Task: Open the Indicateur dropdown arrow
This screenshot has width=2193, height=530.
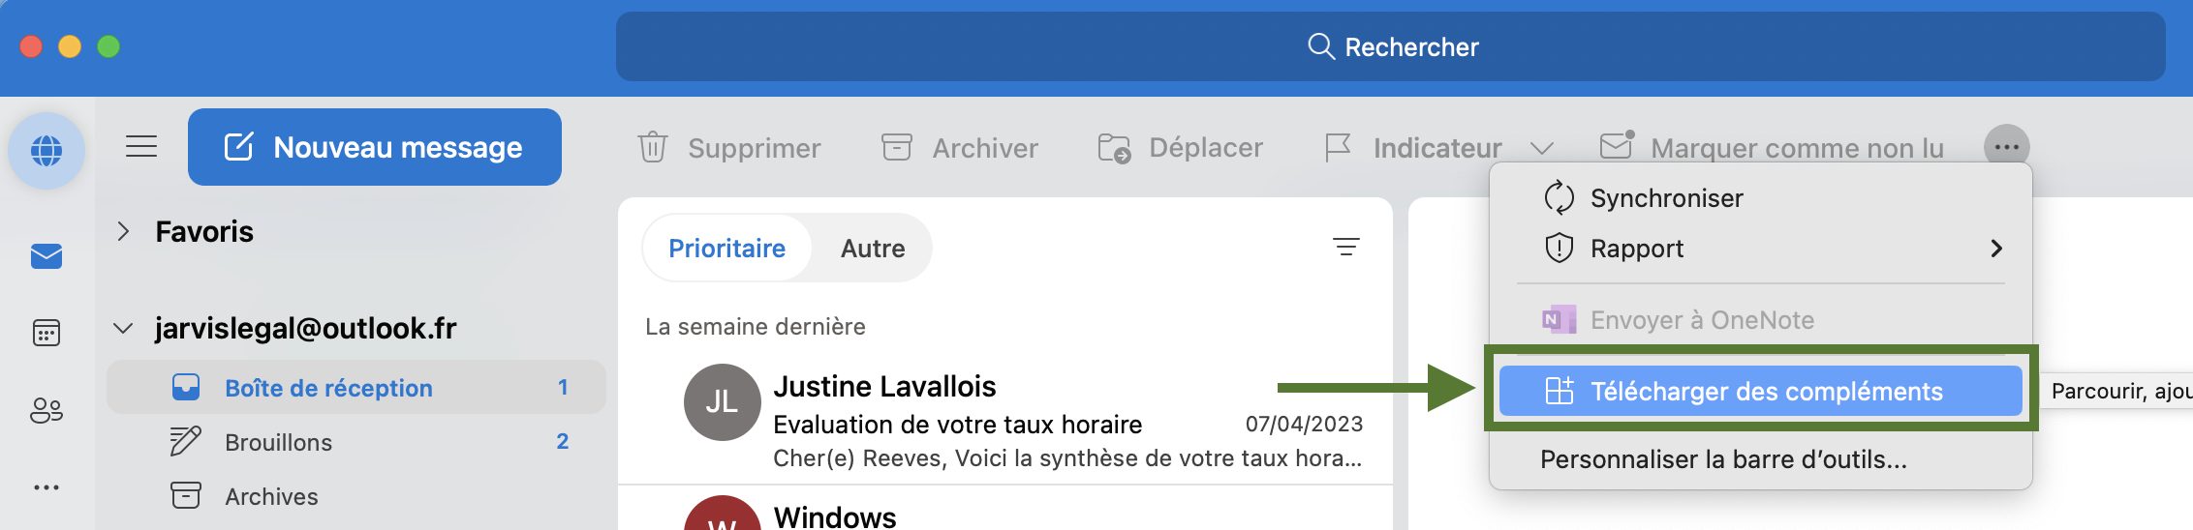Action: (x=1542, y=148)
